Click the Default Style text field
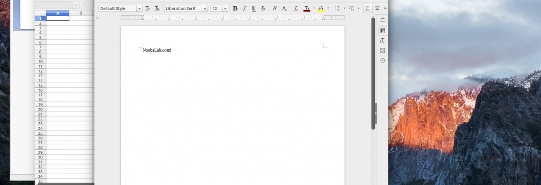 [x=118, y=9]
